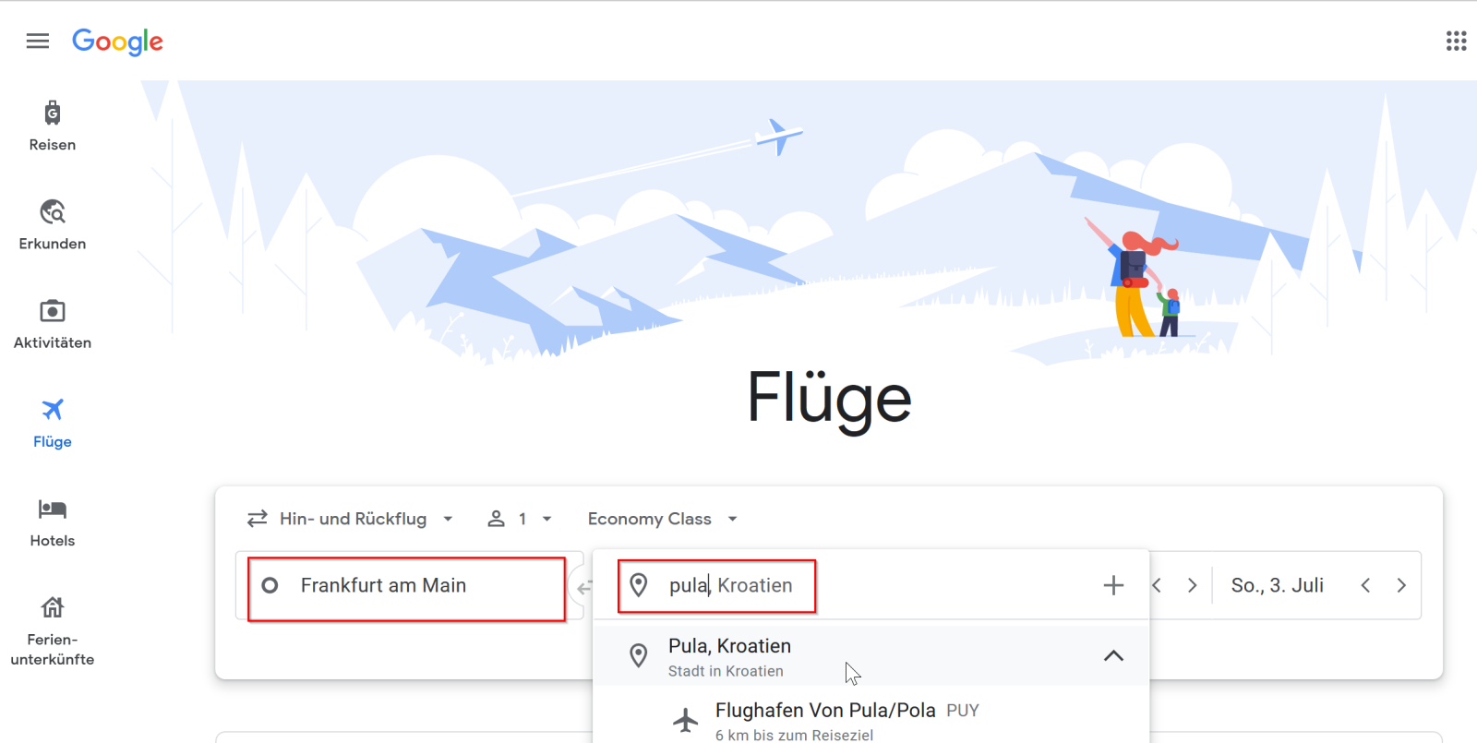This screenshot has height=743, width=1477.
Task: Select the Pula, Kroatien city suggestion
Action: [729, 656]
